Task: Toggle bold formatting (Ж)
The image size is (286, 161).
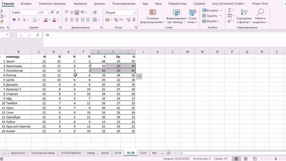Action: coord(14,20)
